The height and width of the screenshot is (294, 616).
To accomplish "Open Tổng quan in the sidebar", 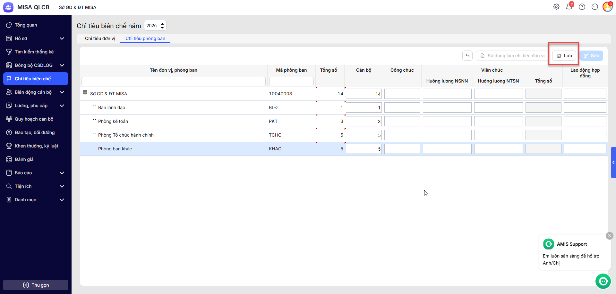I will point(26,25).
